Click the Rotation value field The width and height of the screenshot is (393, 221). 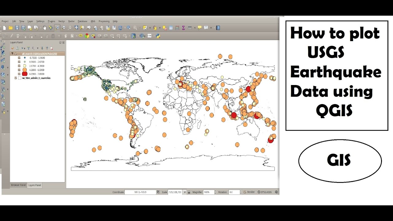coord(234,192)
